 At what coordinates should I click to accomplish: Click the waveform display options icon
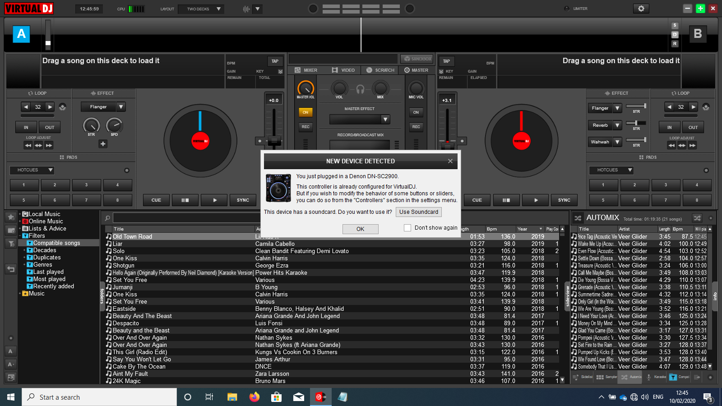(246, 9)
